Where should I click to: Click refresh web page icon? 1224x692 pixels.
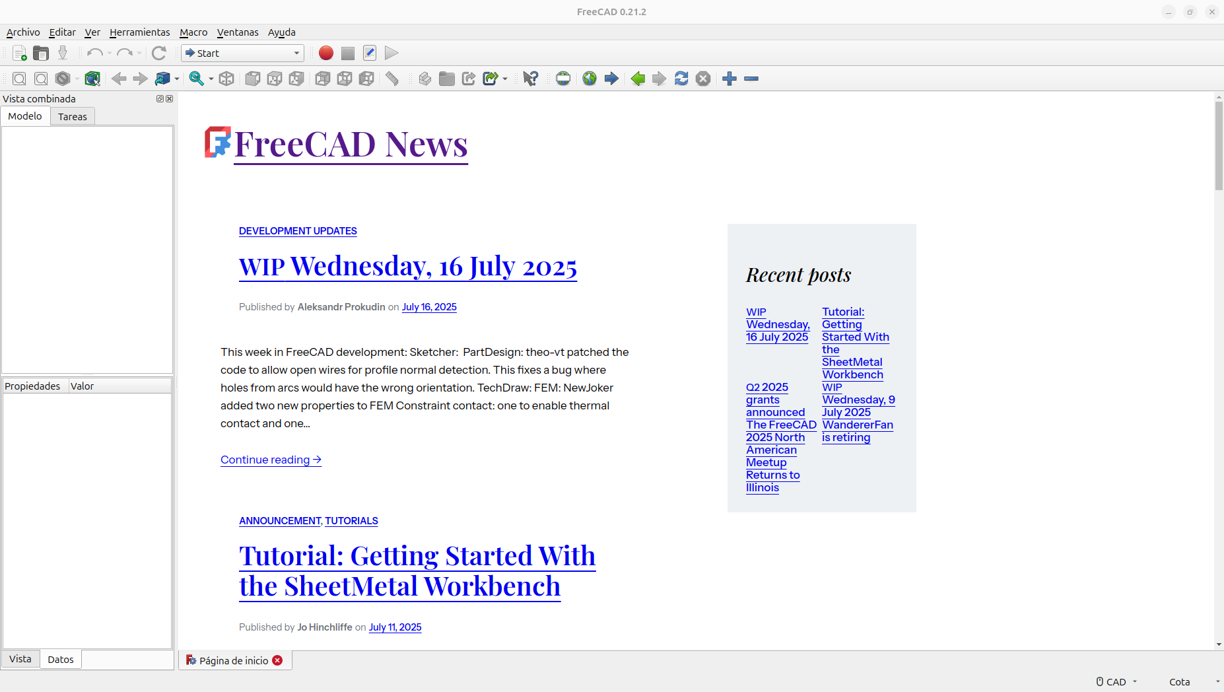click(x=681, y=79)
